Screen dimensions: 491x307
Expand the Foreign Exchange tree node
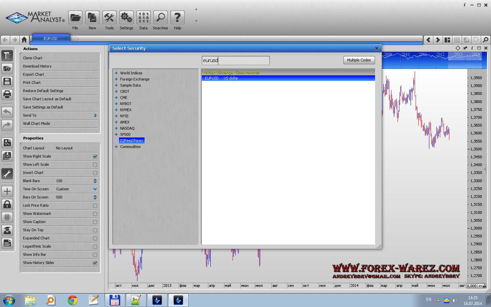coord(116,79)
